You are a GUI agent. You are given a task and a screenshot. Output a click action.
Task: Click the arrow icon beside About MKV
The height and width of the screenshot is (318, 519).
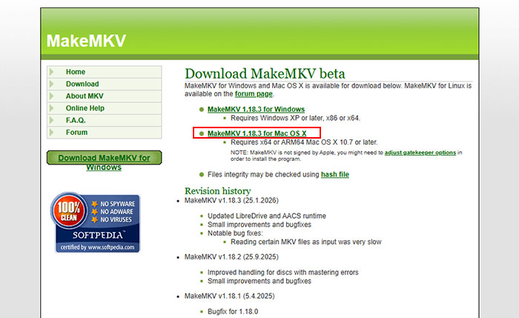(51, 96)
